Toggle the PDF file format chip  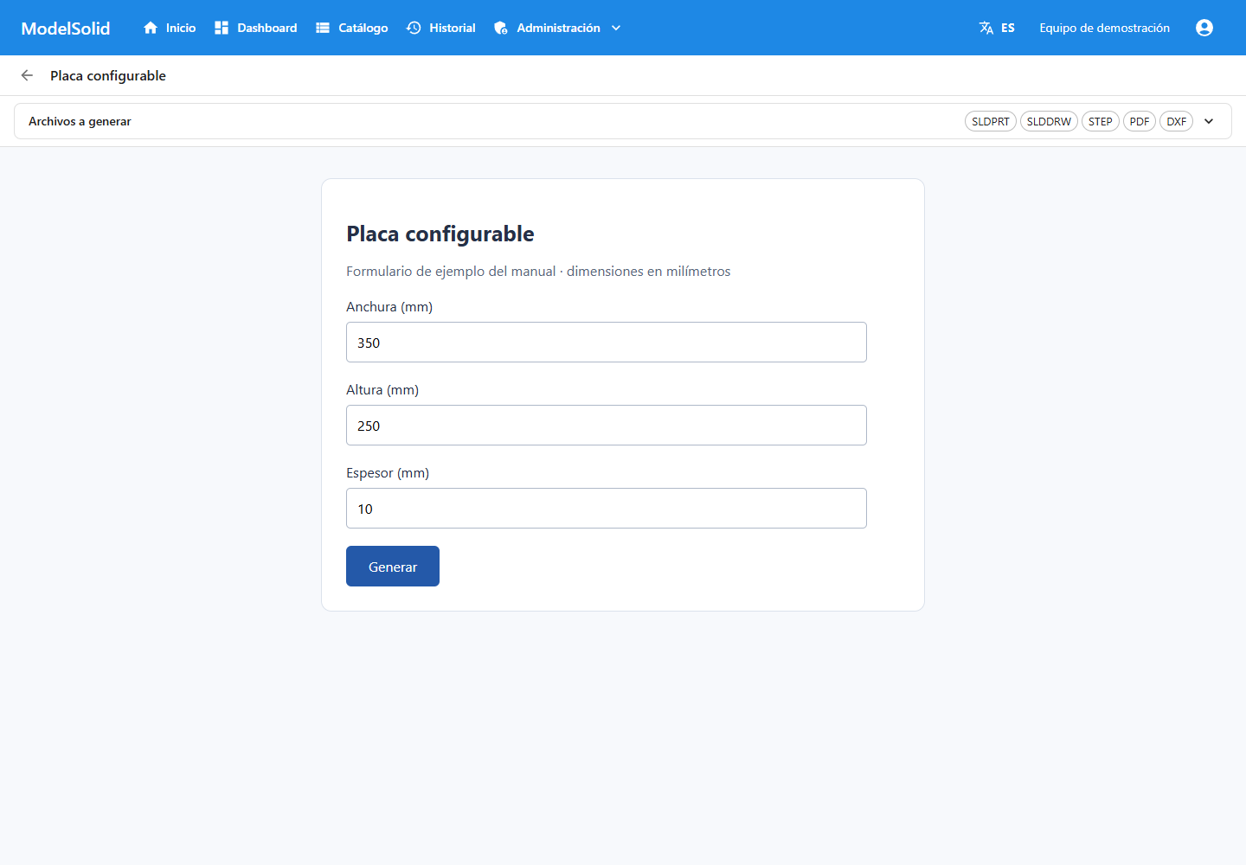(x=1140, y=121)
